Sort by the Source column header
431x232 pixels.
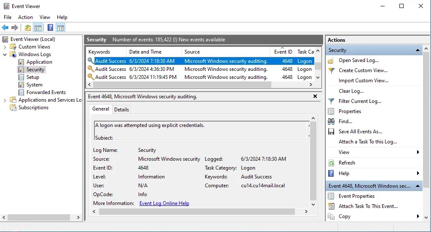226,52
